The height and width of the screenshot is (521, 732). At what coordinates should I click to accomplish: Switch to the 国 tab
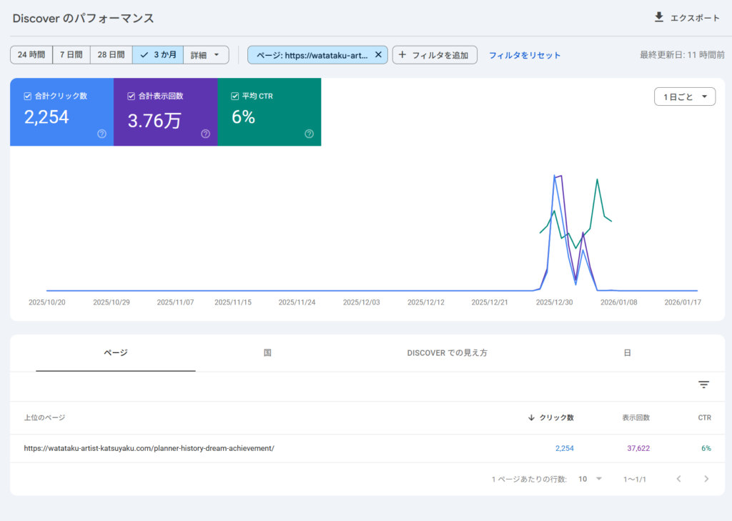[x=267, y=353]
